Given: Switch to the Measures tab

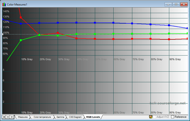Looking at the screenshot, I should coord(23,117).
